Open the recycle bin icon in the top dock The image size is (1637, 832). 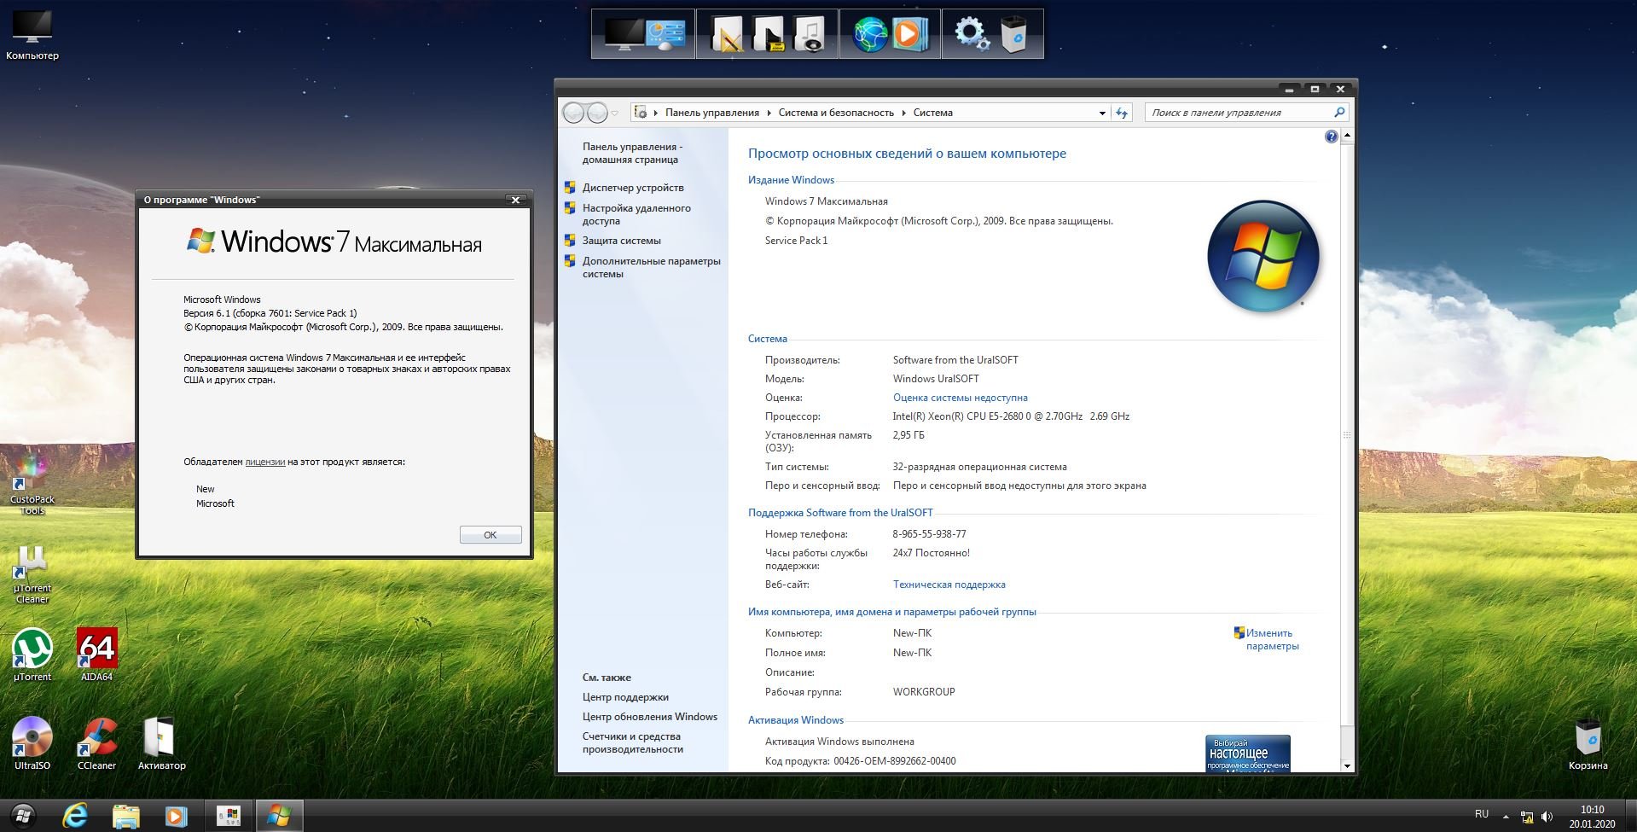(1013, 34)
